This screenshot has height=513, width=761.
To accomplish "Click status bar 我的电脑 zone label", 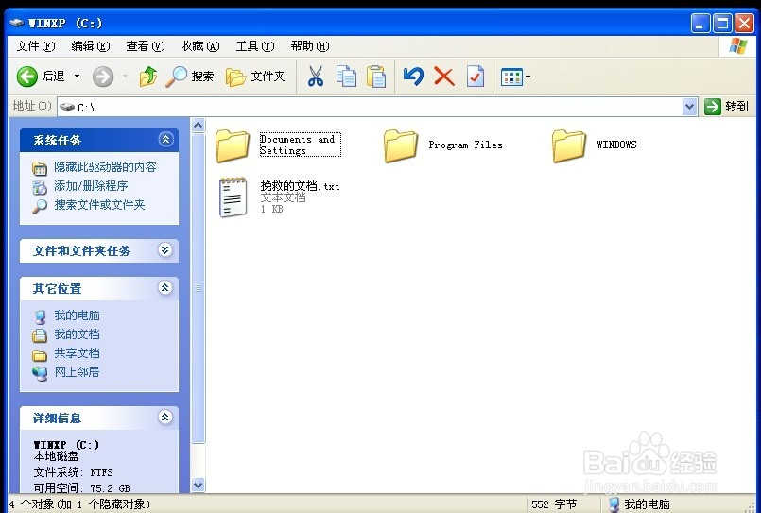I will coord(647,504).
